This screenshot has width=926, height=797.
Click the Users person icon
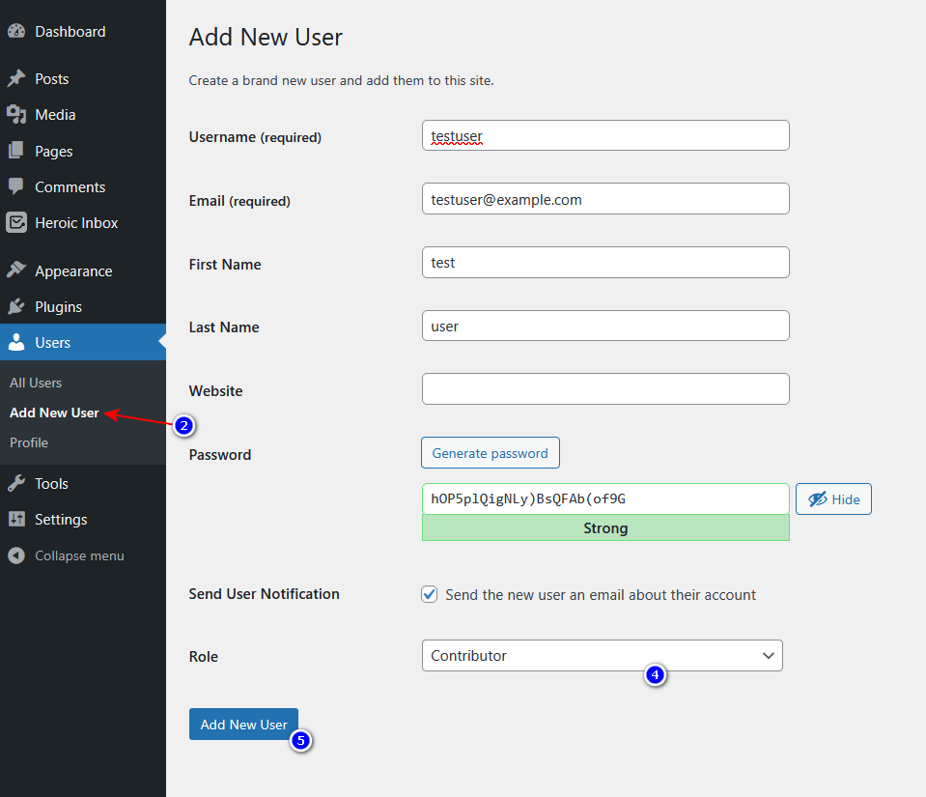point(16,342)
